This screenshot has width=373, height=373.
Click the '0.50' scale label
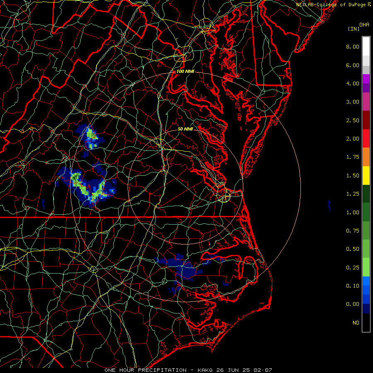click(x=353, y=249)
